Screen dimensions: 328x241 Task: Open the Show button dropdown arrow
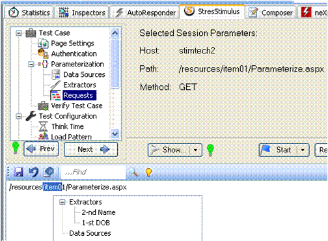[195, 150]
